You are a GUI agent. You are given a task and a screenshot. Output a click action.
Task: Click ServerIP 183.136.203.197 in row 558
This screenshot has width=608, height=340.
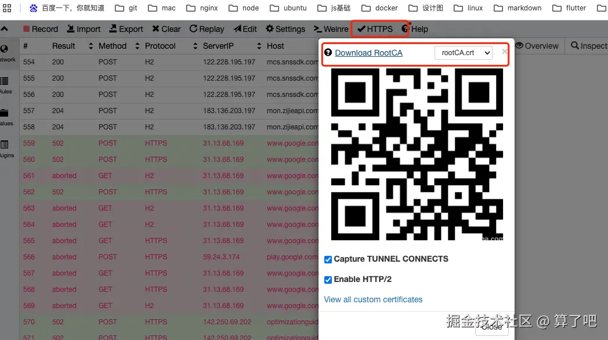(x=229, y=127)
